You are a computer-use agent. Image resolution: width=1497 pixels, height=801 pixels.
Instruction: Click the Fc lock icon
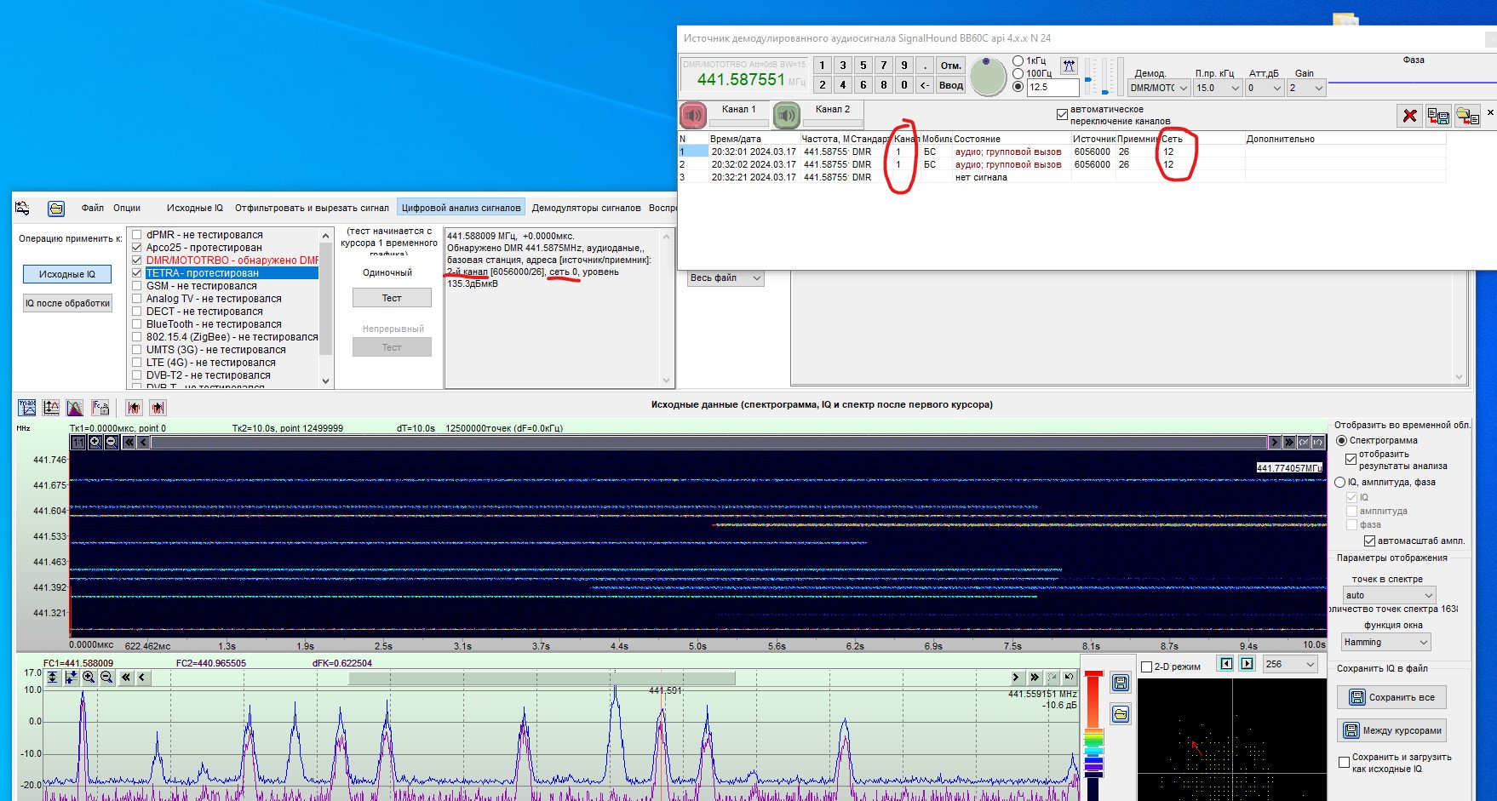(x=100, y=408)
